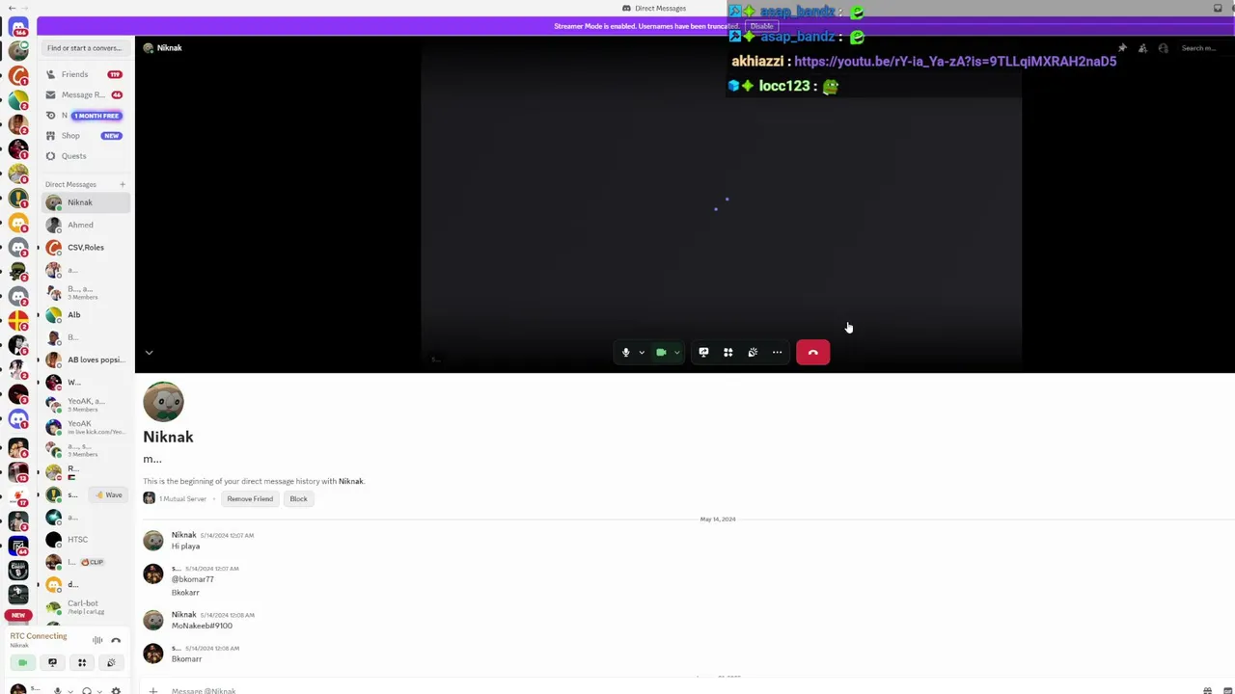
Task: Toggle the green camera button in call
Action: (x=661, y=353)
